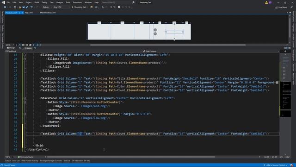Screen dimensions: 296x167
Task: Click the plus button in the designer preview
Action: click(x=155, y=30)
